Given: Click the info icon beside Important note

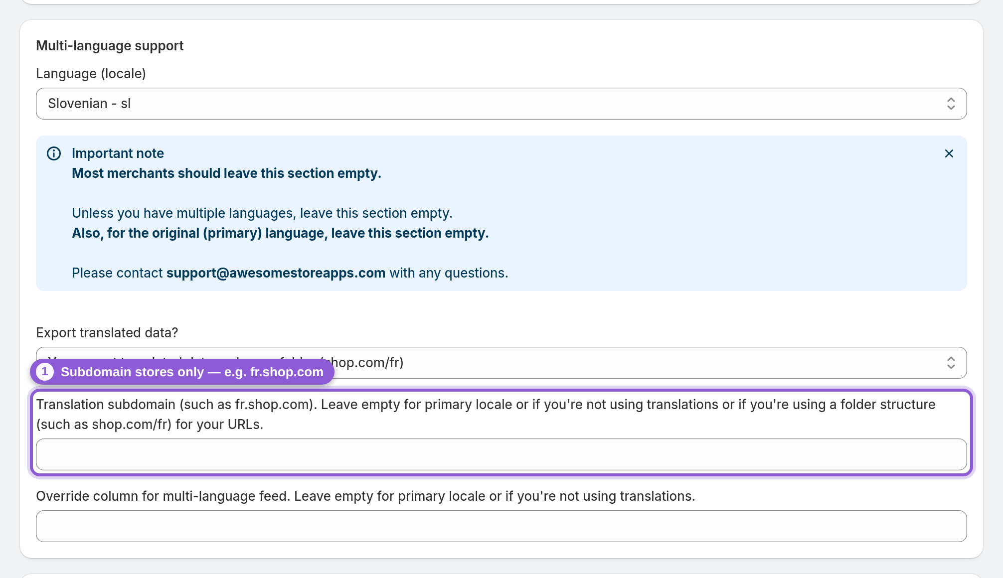Looking at the screenshot, I should coord(54,153).
